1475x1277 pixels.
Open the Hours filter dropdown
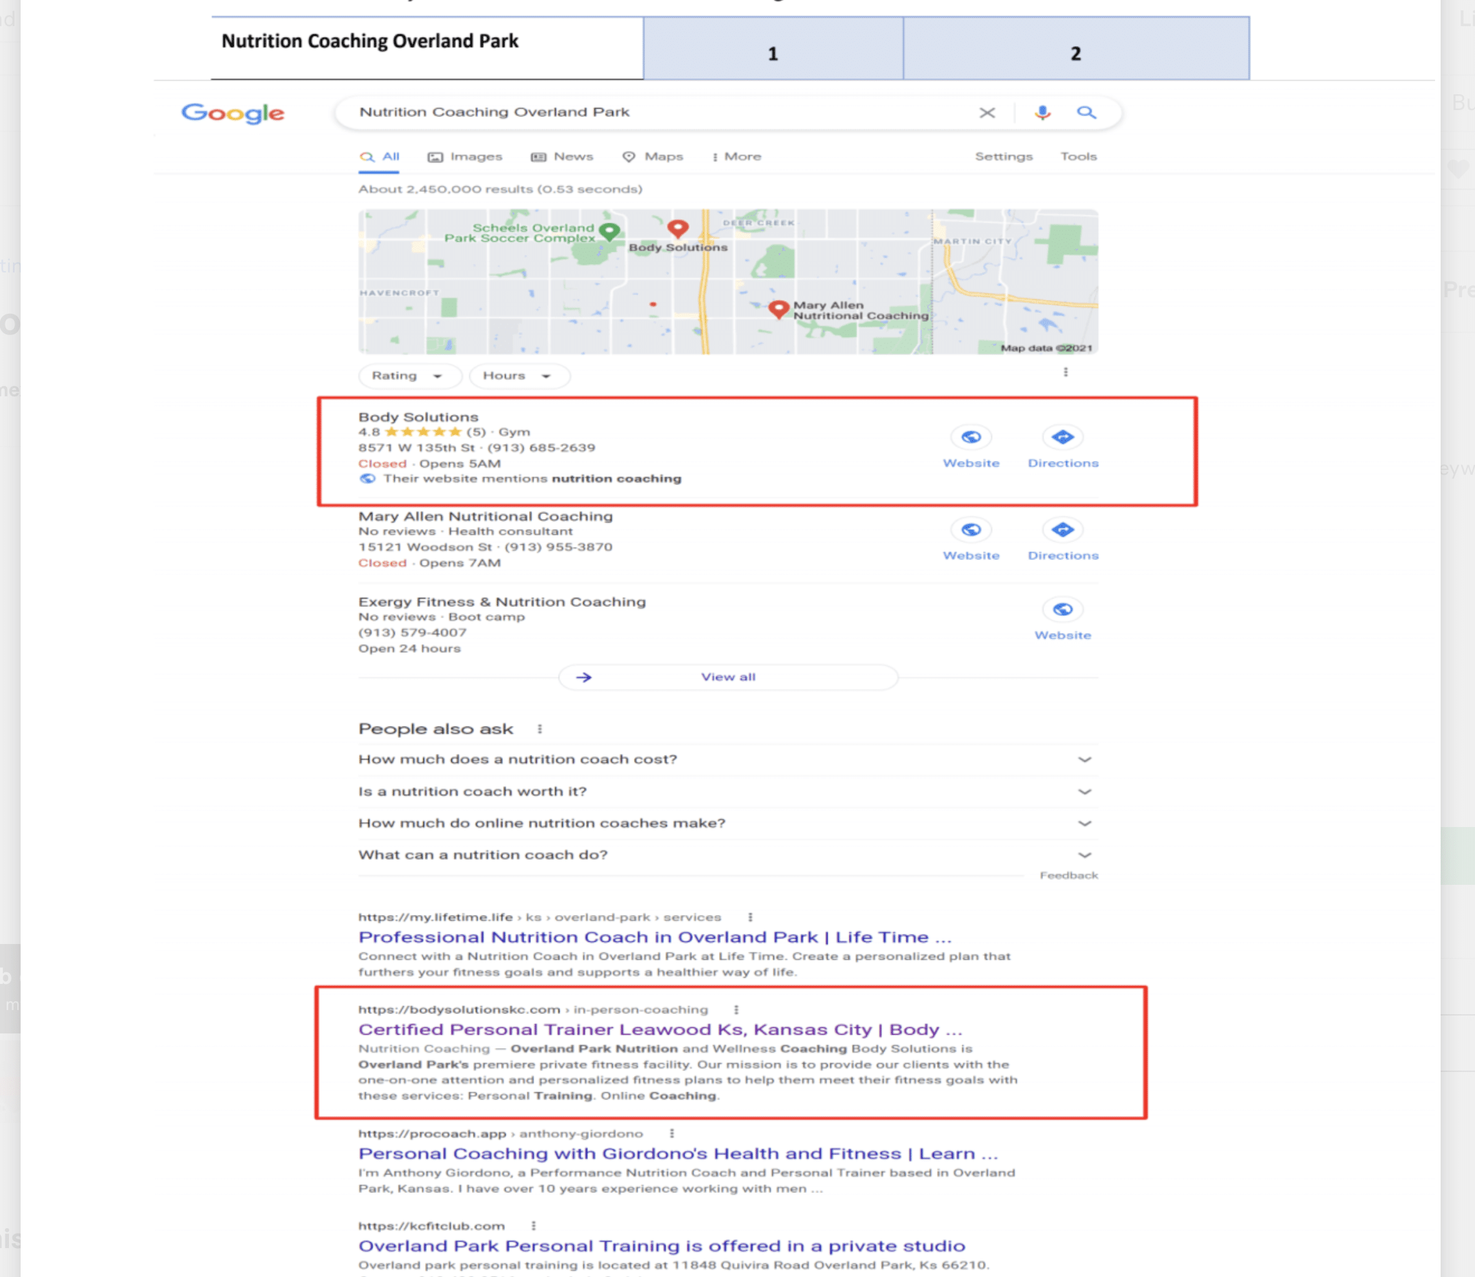(x=519, y=376)
